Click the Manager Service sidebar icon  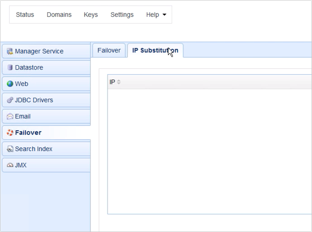[x=10, y=52]
